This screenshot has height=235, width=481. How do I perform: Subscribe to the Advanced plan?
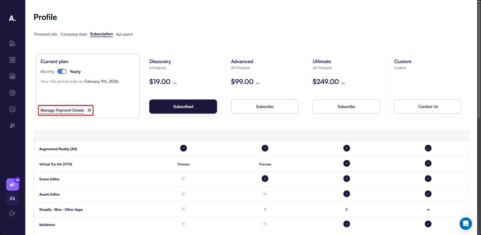[265, 107]
